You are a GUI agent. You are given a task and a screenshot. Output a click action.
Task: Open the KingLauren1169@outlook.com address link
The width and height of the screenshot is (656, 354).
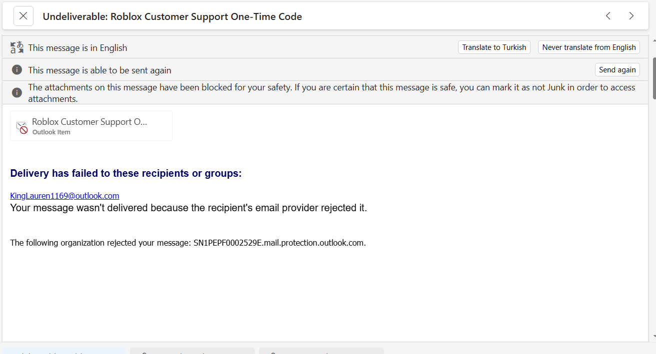[x=64, y=196]
